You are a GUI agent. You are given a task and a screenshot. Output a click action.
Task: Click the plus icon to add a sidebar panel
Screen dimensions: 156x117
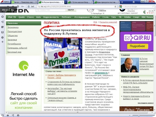tap(2, 42)
